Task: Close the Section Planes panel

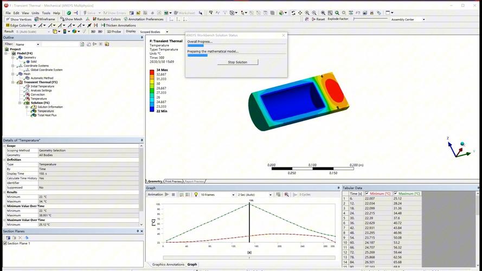Action: pyautogui.click(x=142, y=231)
